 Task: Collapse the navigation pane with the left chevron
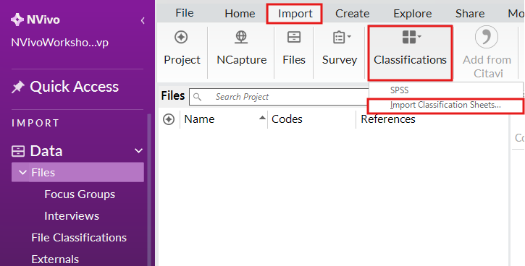143,20
